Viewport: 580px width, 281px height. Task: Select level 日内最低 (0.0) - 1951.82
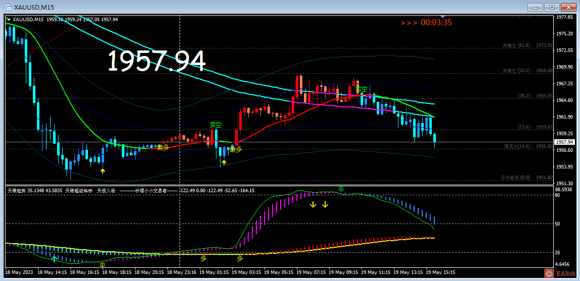click(527, 177)
